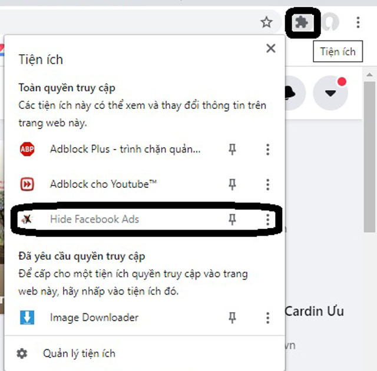Click the Hide Facebook Ads icon
This screenshot has width=377, height=371.
pos(27,220)
